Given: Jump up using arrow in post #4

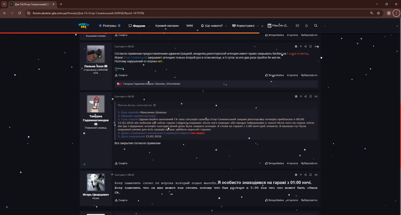Looking at the screenshot, I should [x=301, y=47].
